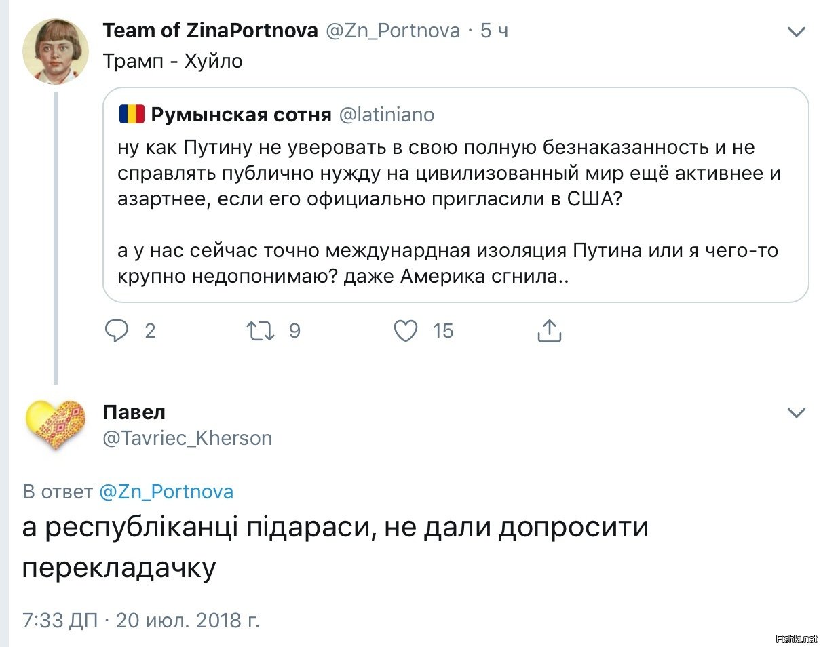Open the Team of ZinaPortnova display name
Screen dimensions: 821x647
[210, 31]
